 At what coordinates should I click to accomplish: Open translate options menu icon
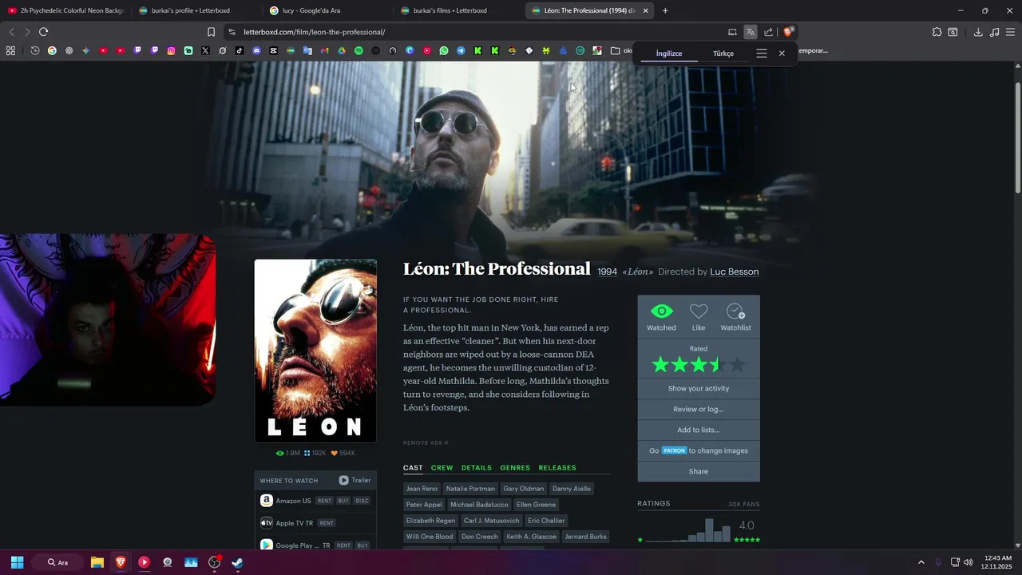point(762,53)
